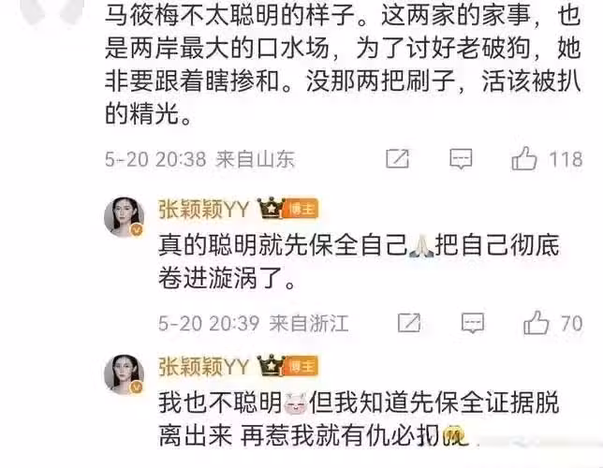This screenshot has height=468, width=603.
Task: Share the 5-20 20:39 reply from 浙江
Action: click(x=409, y=323)
